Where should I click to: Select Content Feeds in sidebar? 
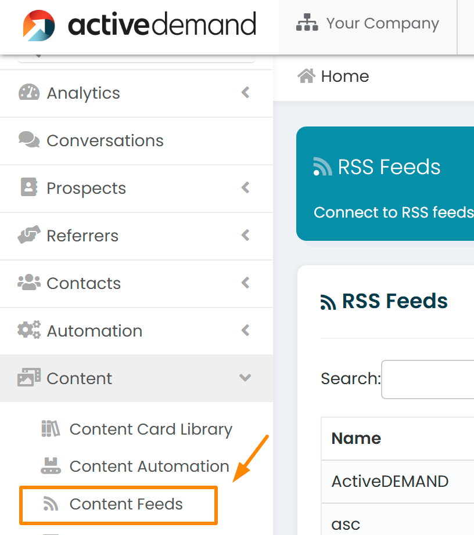(x=119, y=505)
